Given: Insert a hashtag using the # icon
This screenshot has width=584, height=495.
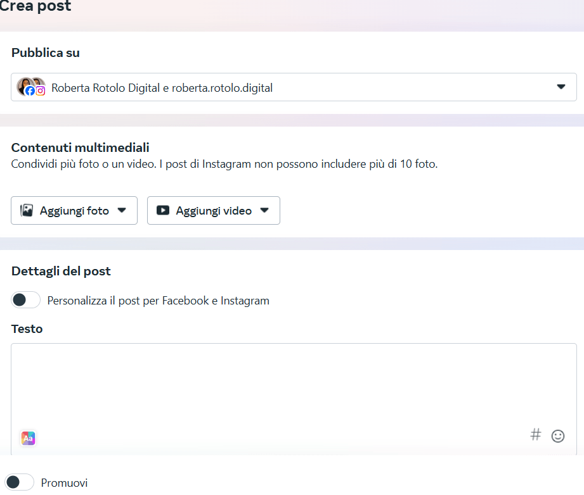Looking at the screenshot, I should click(x=536, y=435).
